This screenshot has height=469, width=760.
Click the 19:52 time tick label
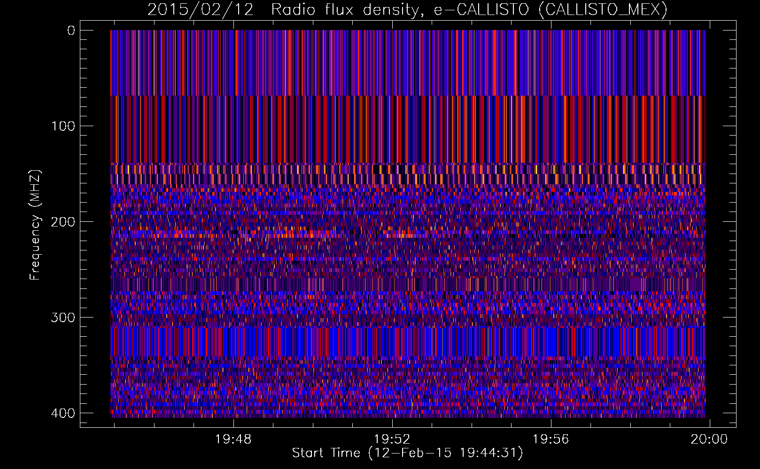coord(392,439)
